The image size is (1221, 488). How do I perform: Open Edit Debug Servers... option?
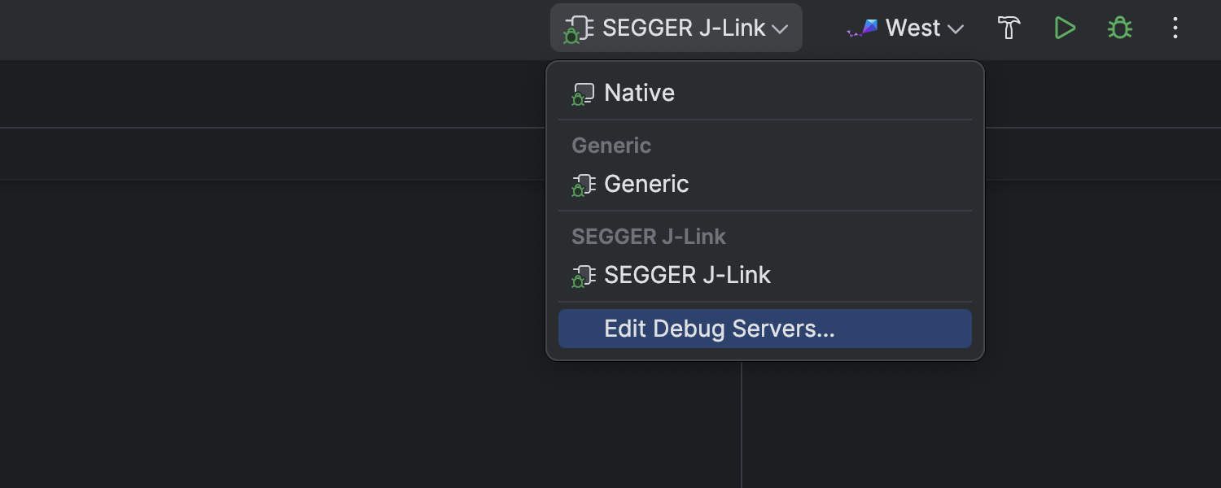[720, 329]
